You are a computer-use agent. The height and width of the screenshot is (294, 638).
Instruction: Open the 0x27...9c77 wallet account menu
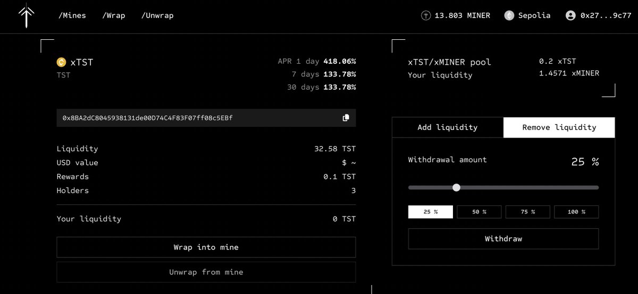click(x=598, y=16)
